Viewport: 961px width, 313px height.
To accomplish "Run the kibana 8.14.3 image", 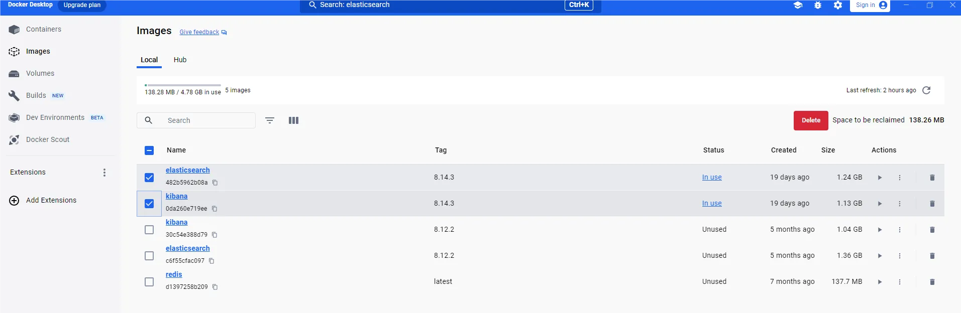I will pyautogui.click(x=880, y=204).
